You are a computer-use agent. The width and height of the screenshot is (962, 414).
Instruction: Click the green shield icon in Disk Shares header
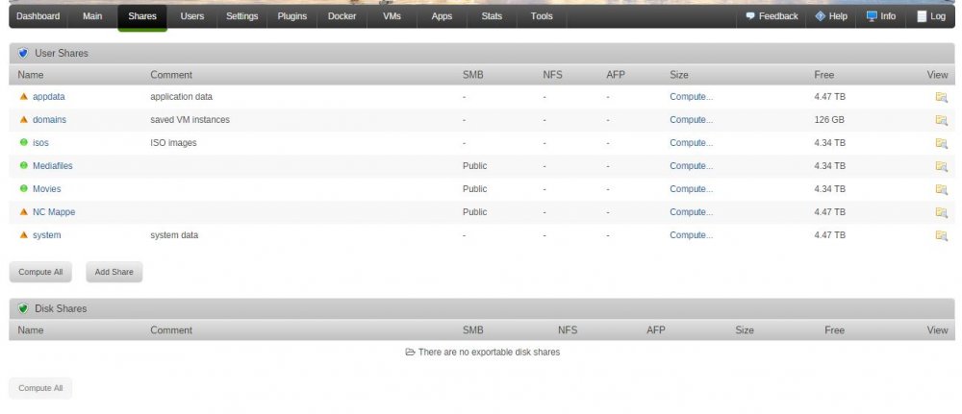[x=23, y=308]
